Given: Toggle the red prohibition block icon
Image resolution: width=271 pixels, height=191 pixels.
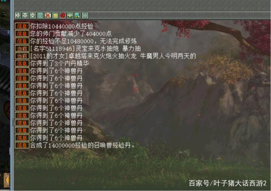Looking at the screenshot, I should pos(63,15).
